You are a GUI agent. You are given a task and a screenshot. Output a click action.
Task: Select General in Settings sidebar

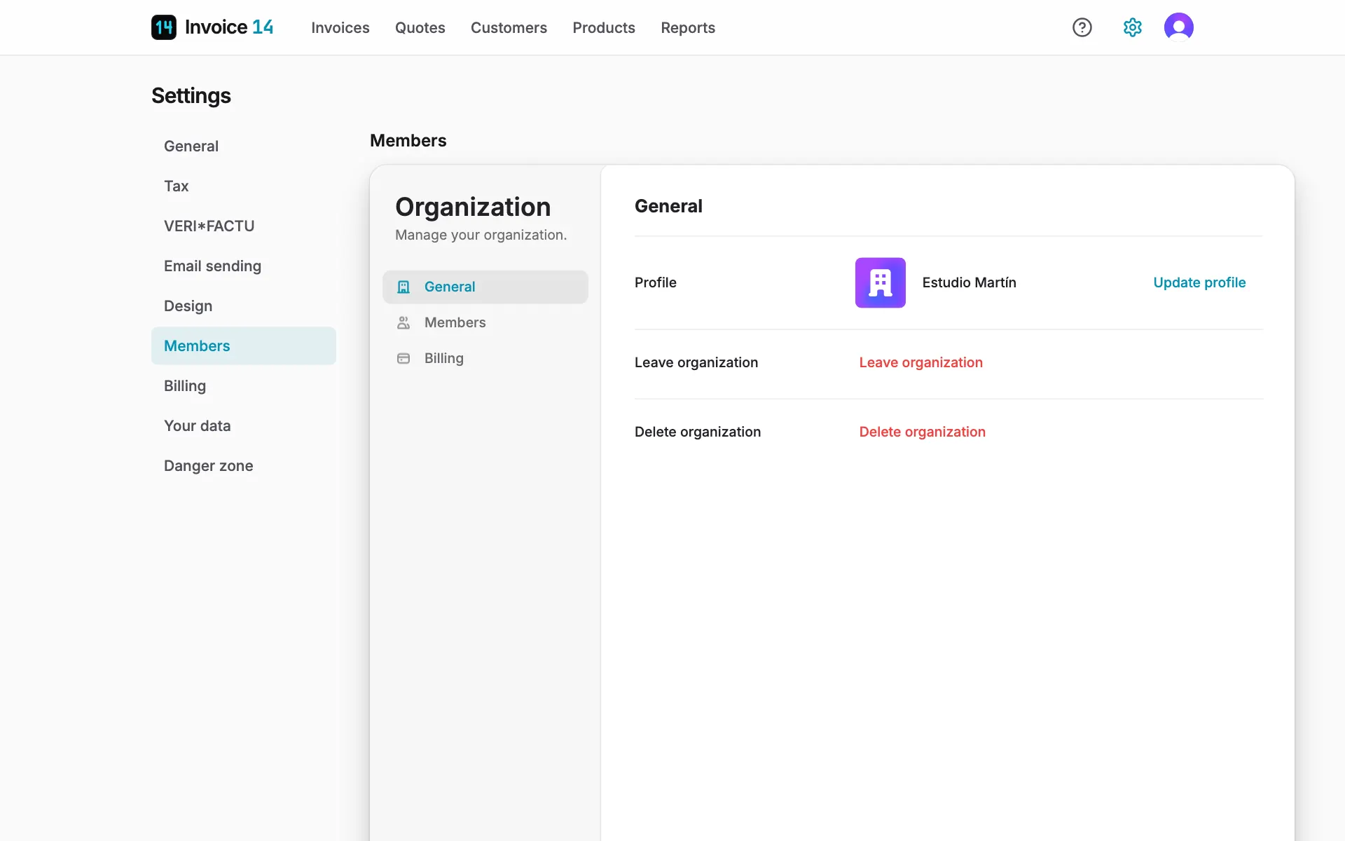coord(244,146)
